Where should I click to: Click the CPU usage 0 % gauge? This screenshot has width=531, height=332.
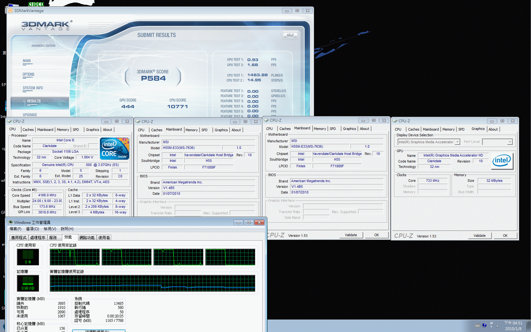28,257
